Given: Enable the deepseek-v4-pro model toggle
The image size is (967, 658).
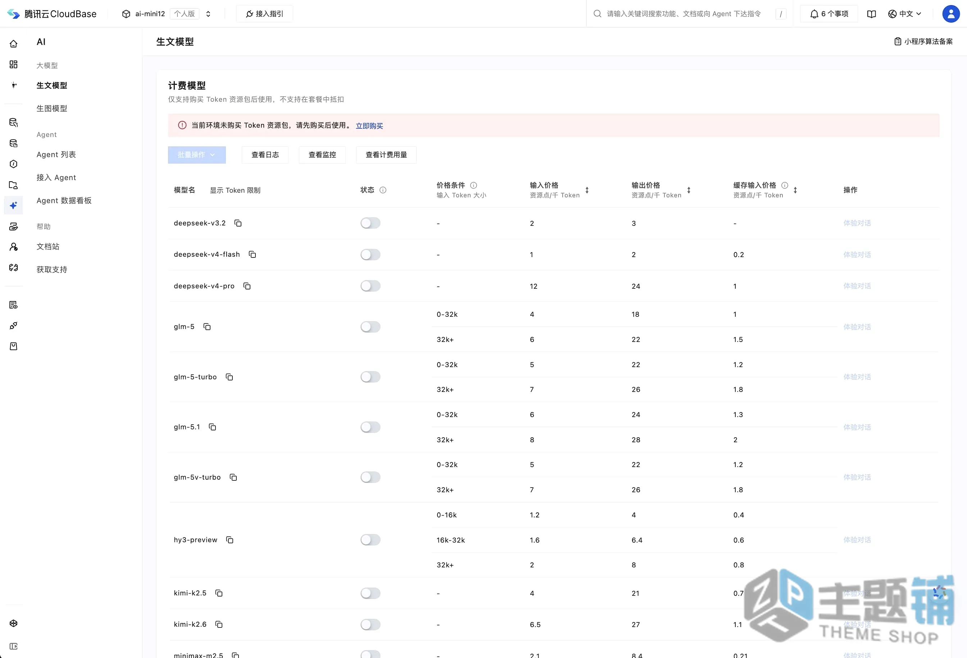Looking at the screenshot, I should point(370,286).
